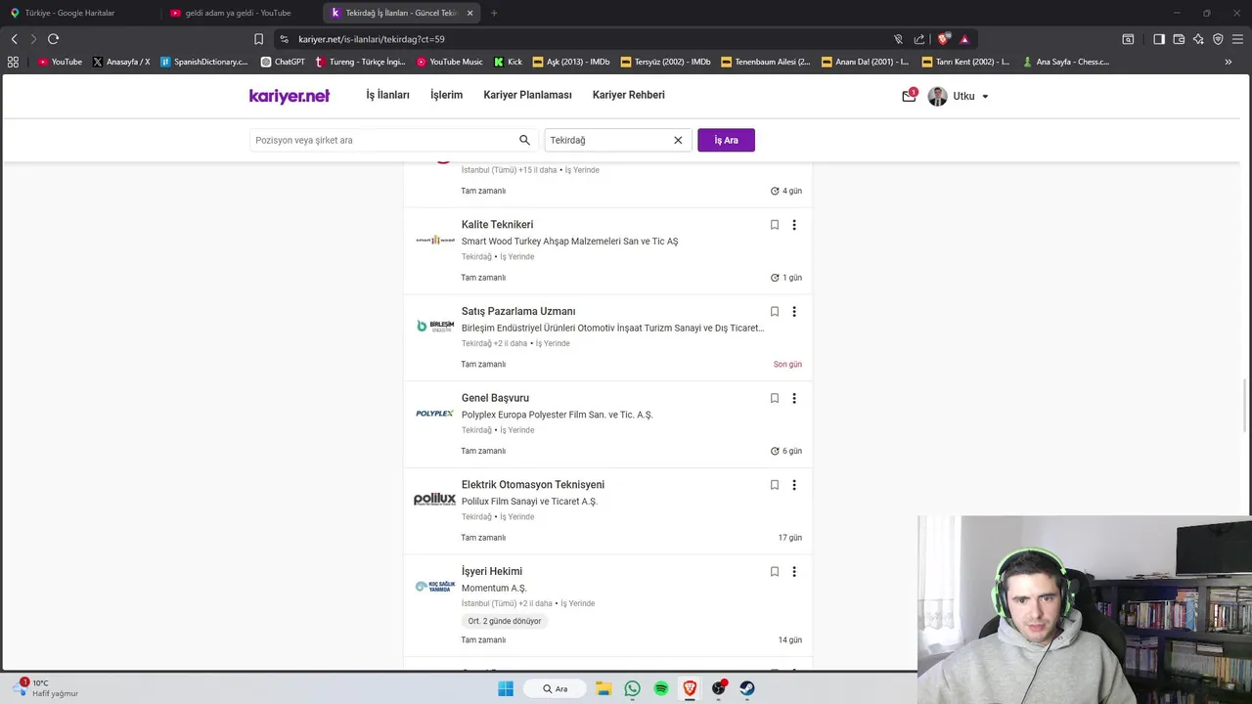Click the address bar URL

[x=372, y=39]
